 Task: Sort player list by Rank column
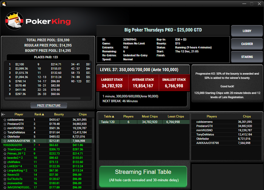(x=39, y=114)
